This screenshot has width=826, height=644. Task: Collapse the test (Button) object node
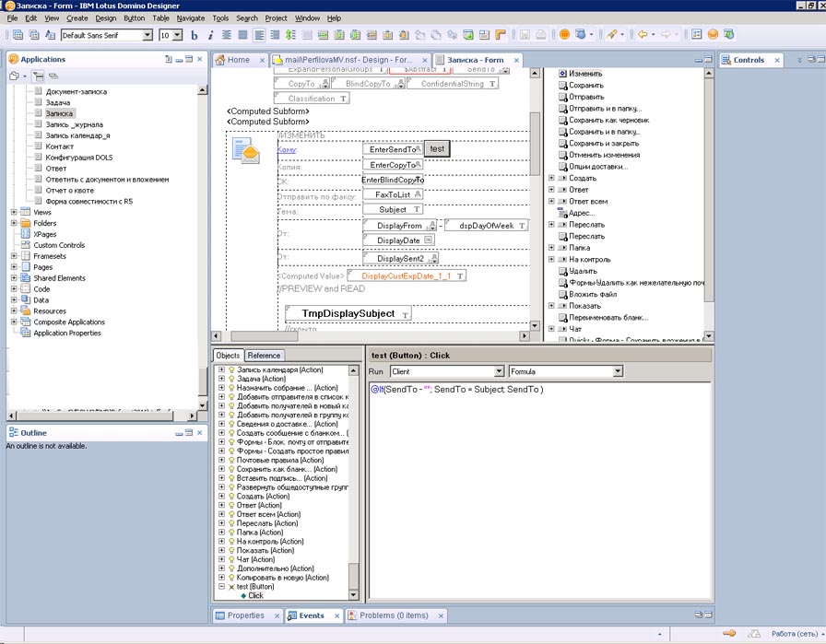pos(222,586)
